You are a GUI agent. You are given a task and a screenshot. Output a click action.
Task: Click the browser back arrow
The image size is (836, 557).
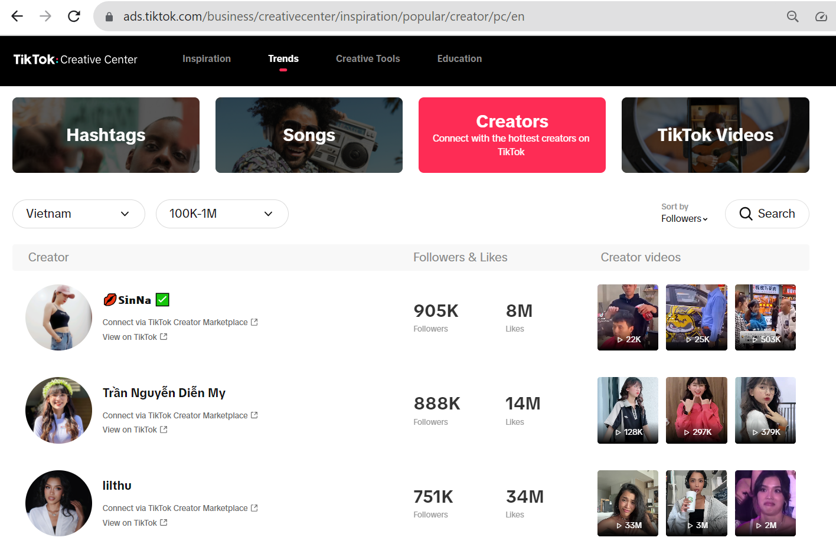click(17, 16)
